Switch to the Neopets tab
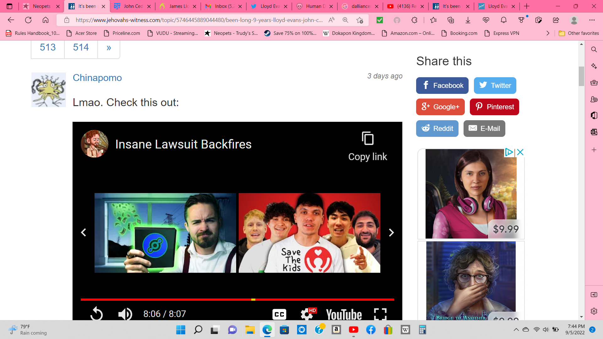 [x=41, y=6]
